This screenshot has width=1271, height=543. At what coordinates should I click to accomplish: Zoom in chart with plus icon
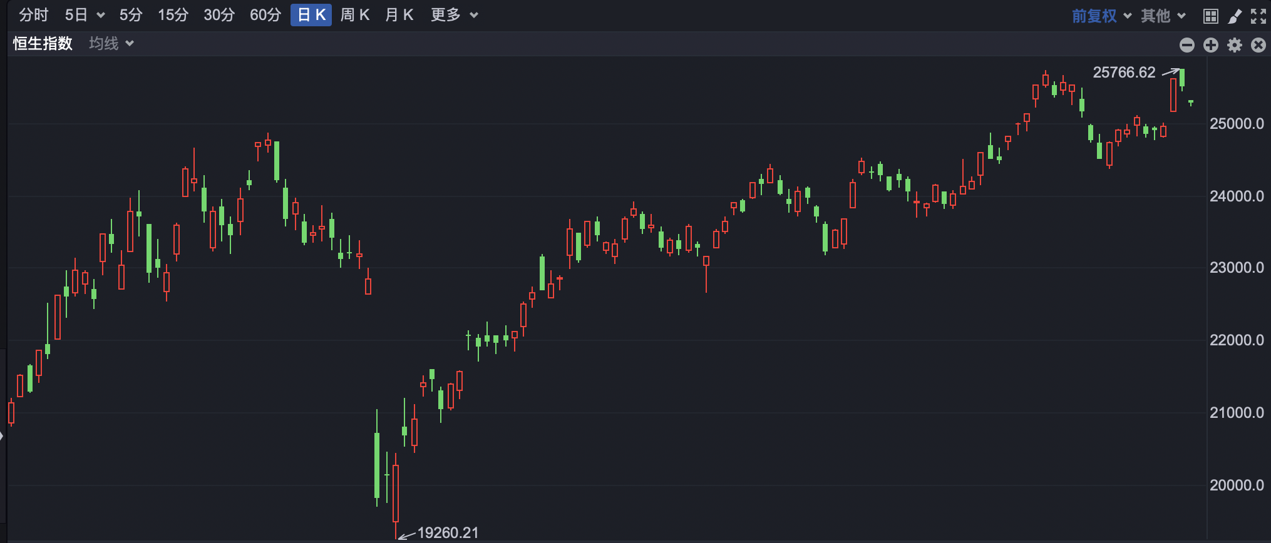pyautogui.click(x=1211, y=45)
